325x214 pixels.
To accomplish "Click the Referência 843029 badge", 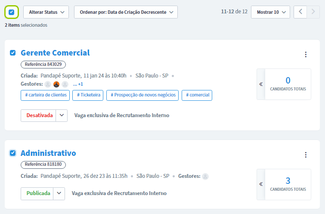I will [x=43, y=65].
